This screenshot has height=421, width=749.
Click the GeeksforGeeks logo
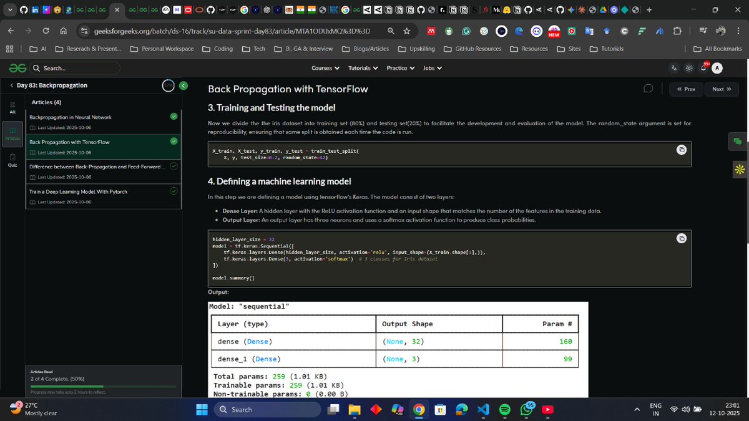(x=17, y=68)
